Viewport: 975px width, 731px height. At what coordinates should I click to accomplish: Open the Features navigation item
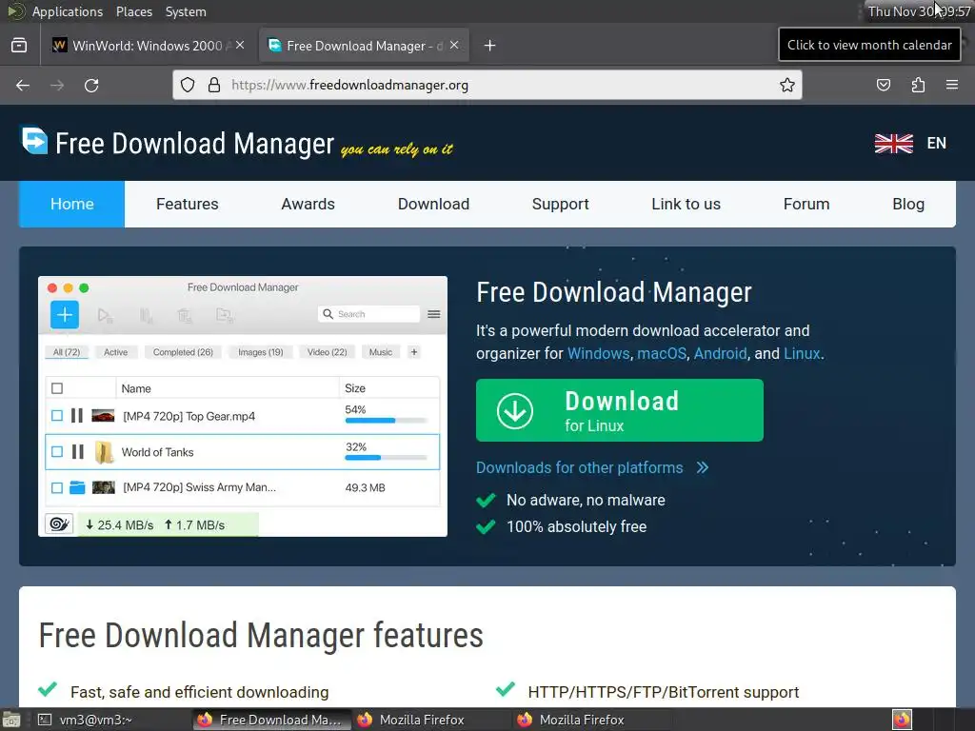coord(188,204)
